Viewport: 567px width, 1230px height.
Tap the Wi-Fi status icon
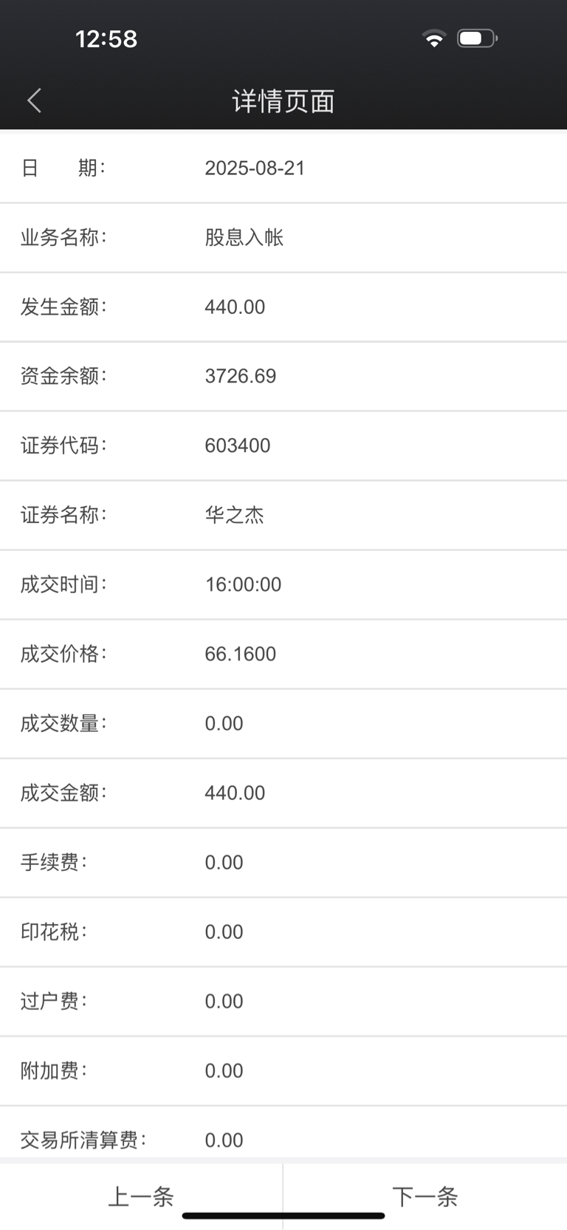point(434,38)
